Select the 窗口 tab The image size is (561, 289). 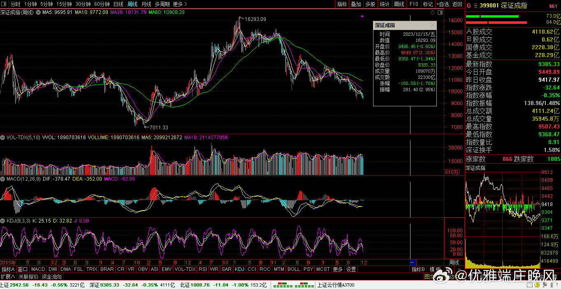23,269
